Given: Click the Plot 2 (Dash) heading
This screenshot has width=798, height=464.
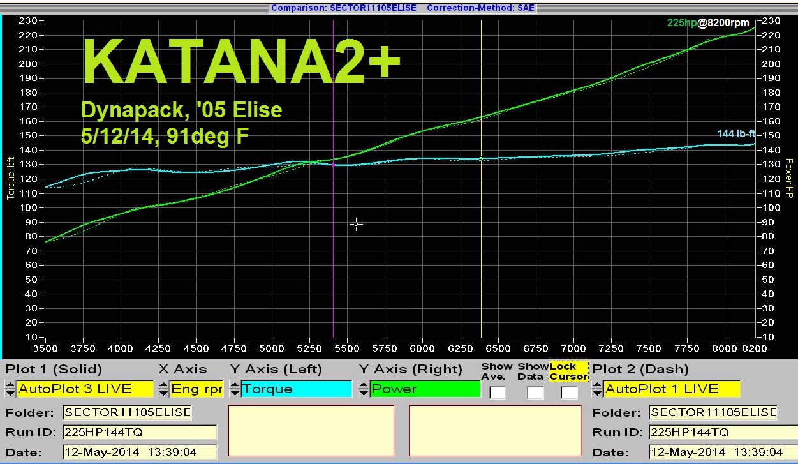Looking at the screenshot, I should point(640,369).
